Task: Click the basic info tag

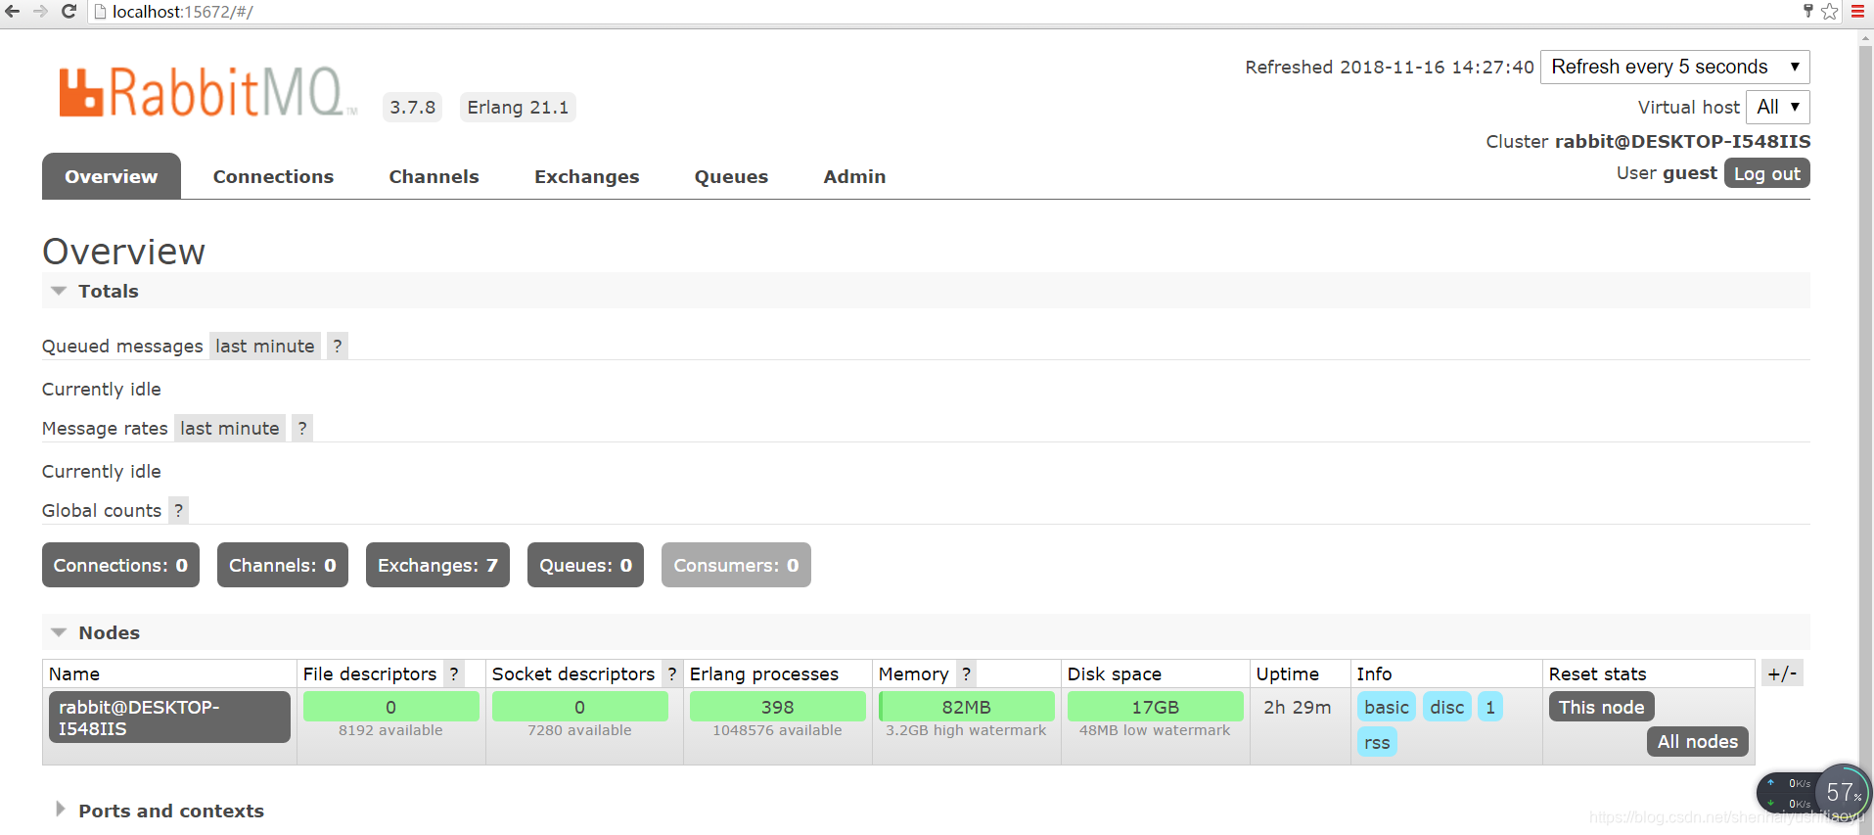Action: coord(1386,707)
